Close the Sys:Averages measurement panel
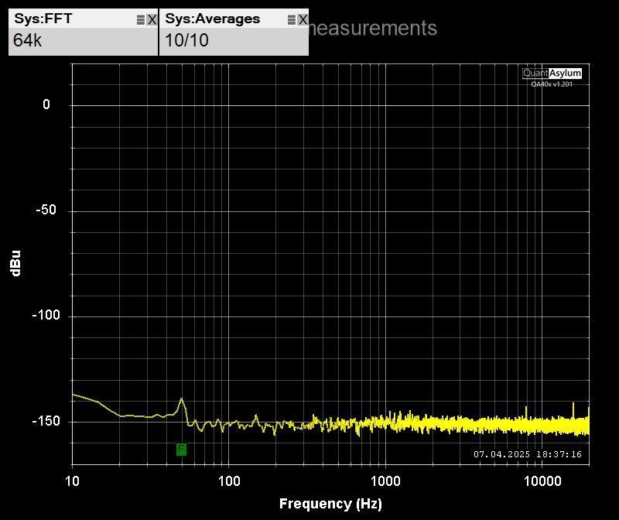This screenshot has height=520, width=619. click(303, 20)
